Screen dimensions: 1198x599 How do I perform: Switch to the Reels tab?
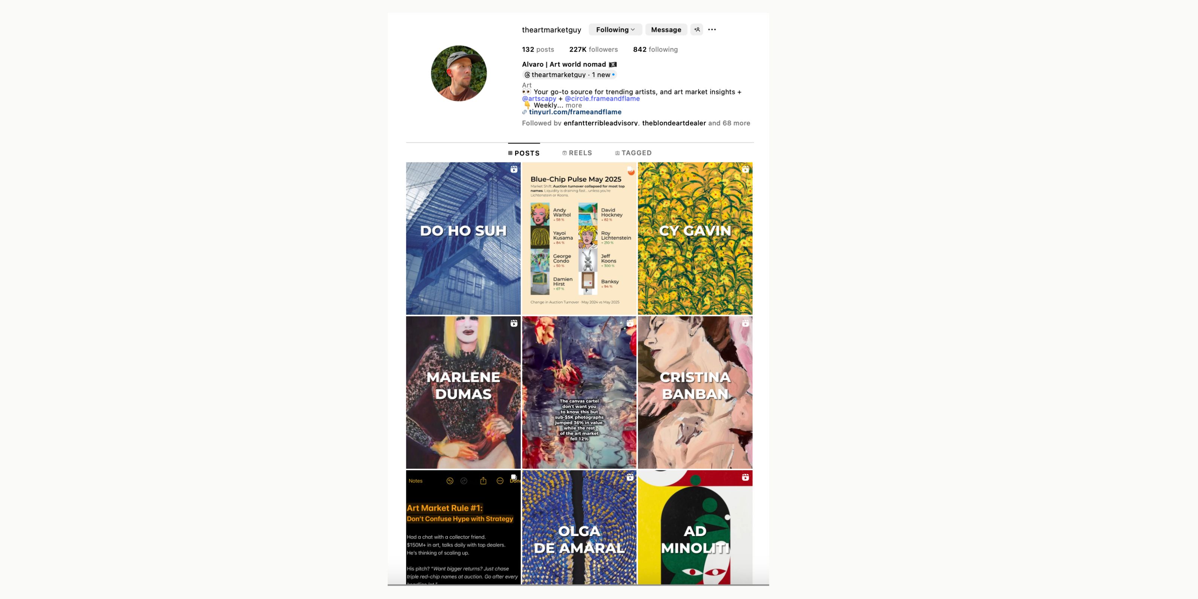577,153
